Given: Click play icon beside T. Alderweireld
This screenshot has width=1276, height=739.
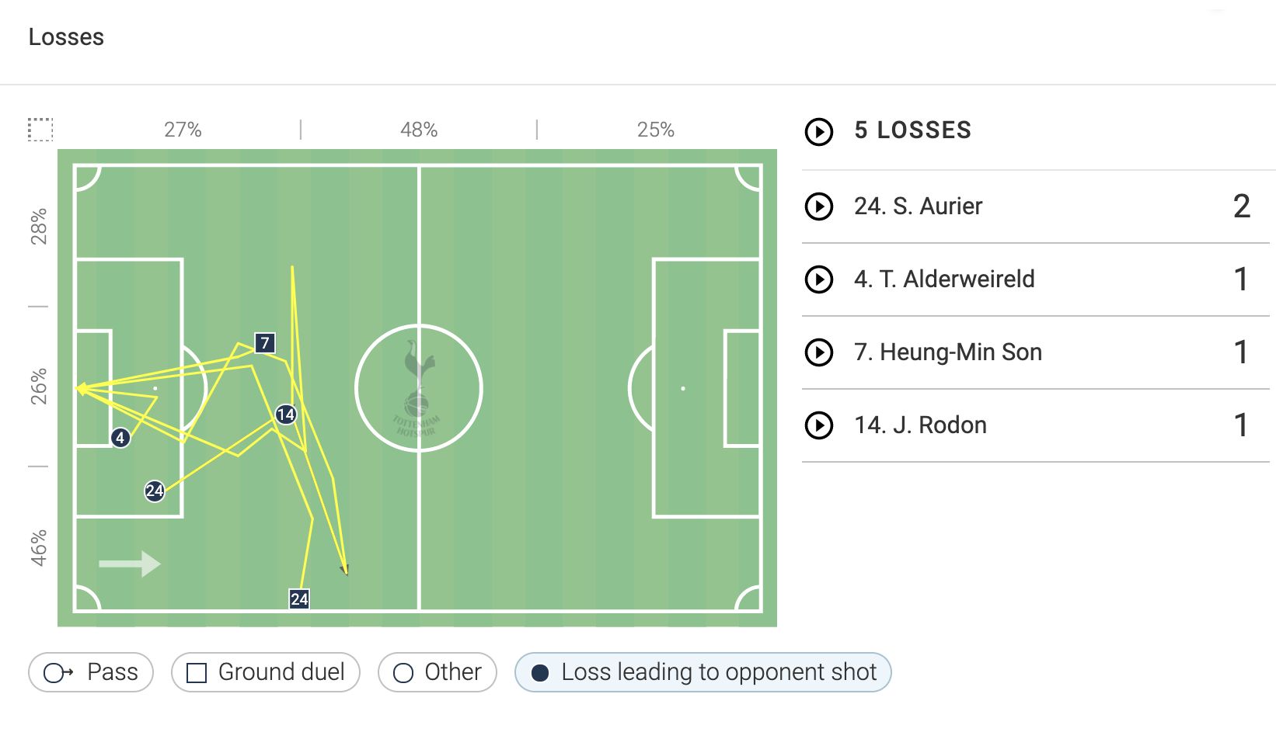Looking at the screenshot, I should click(x=819, y=279).
